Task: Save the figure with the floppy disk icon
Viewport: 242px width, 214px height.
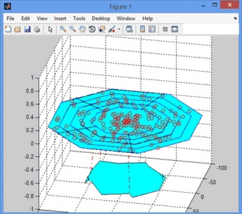Action: [x=27, y=29]
